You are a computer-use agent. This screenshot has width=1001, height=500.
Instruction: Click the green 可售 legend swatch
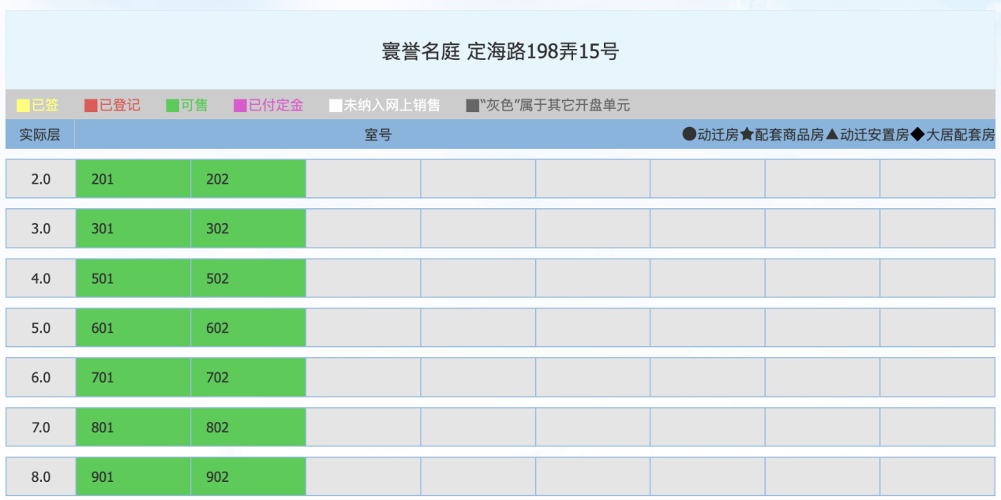[173, 106]
